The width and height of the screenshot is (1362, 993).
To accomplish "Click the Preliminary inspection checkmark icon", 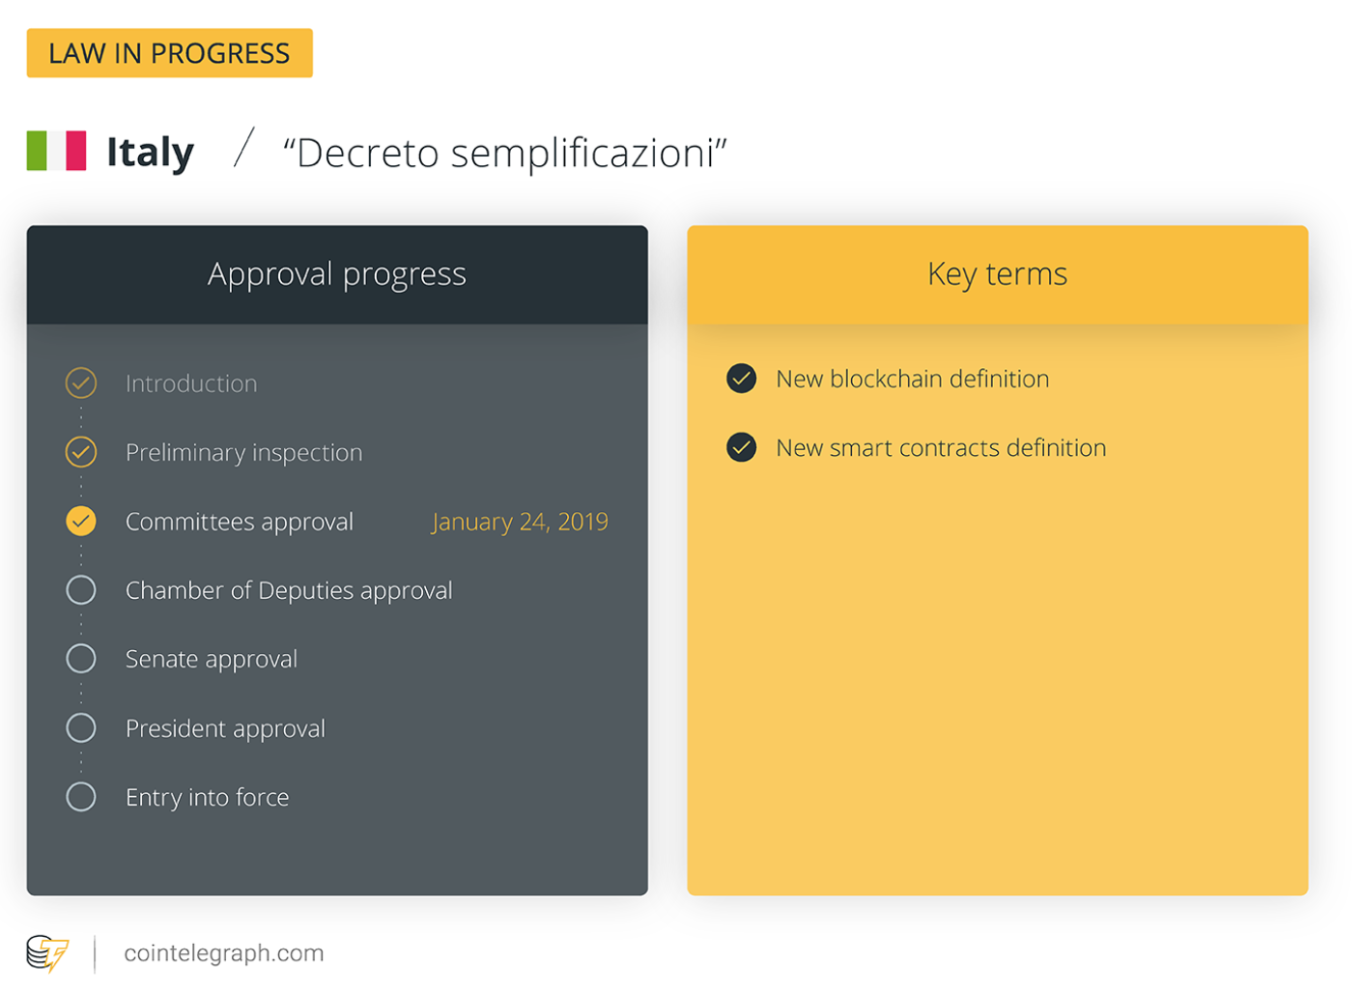I will pos(81,452).
